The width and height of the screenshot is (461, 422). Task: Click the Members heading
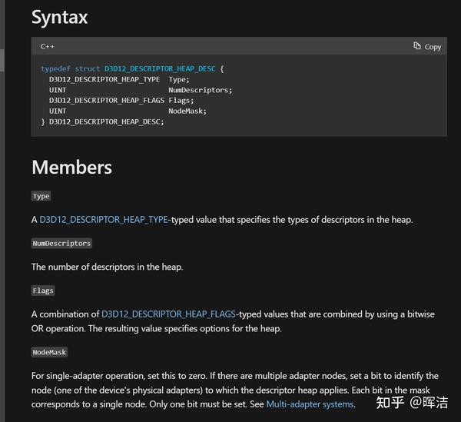(x=71, y=167)
